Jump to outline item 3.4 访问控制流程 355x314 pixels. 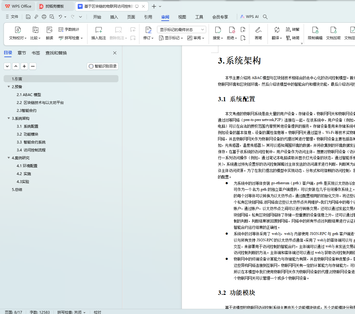coord(31,150)
